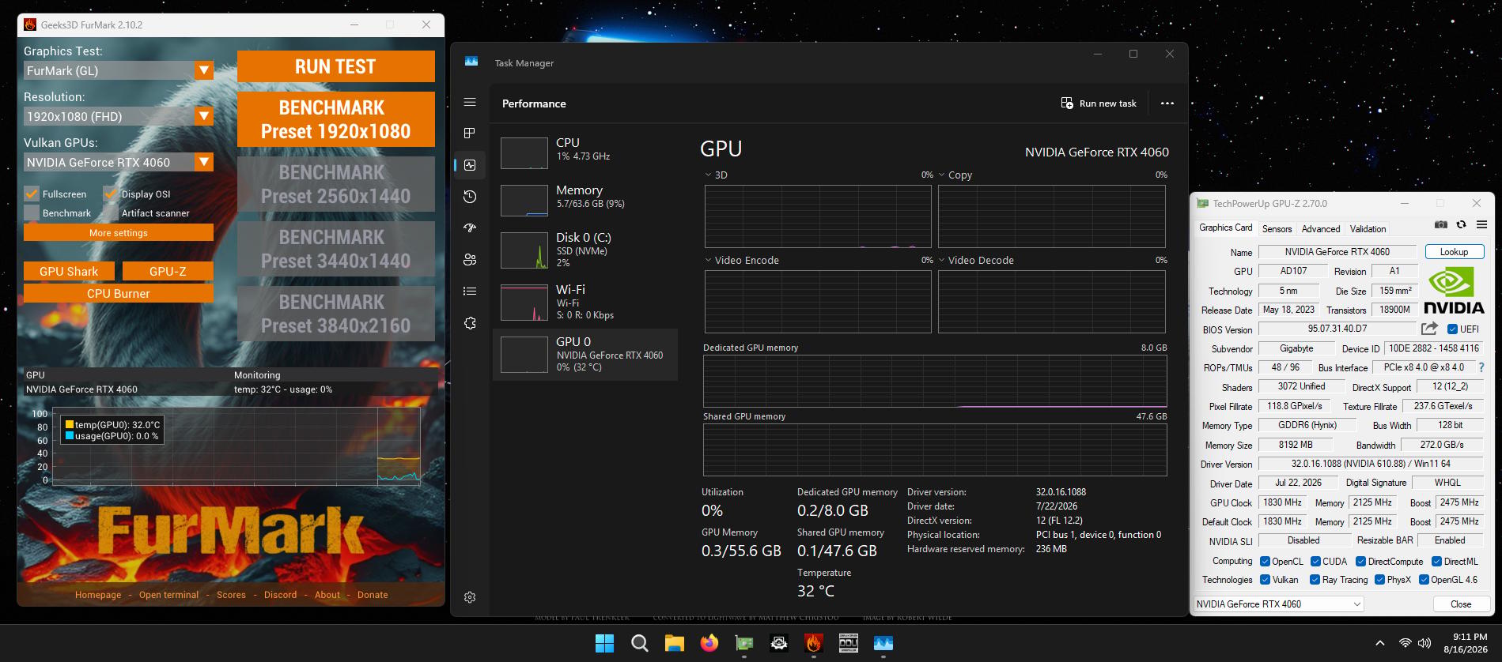This screenshot has height=662, width=1502.
Task: Toggle Ray Tracing checkbox in GPU-Z
Action: 1315,579
